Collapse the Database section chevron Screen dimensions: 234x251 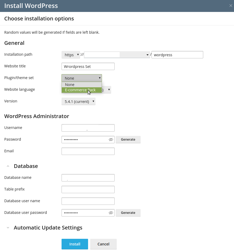point(8,166)
